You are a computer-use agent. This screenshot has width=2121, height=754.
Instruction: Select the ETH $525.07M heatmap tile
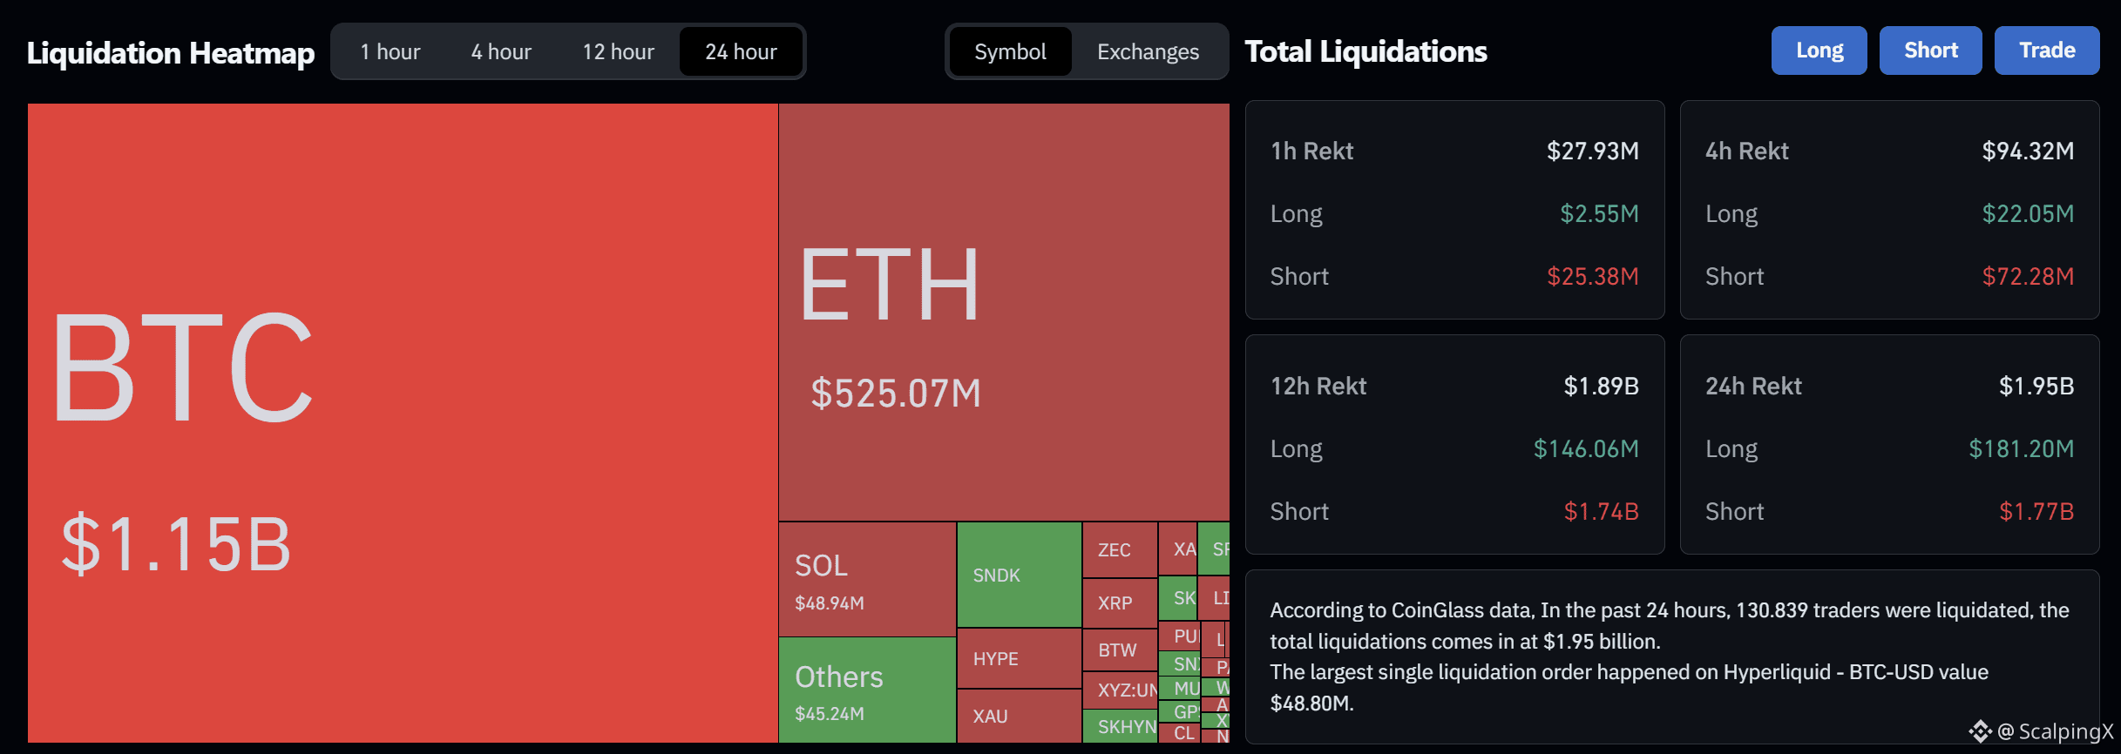click(x=1004, y=313)
